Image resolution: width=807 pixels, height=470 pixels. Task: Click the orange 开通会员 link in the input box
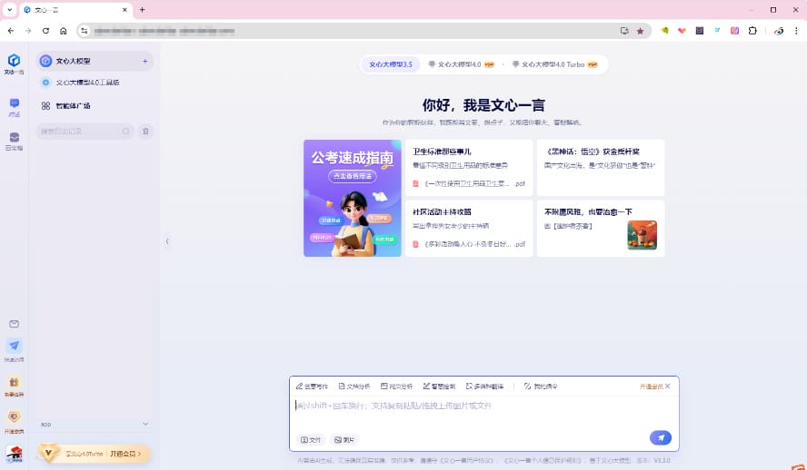pyautogui.click(x=651, y=387)
